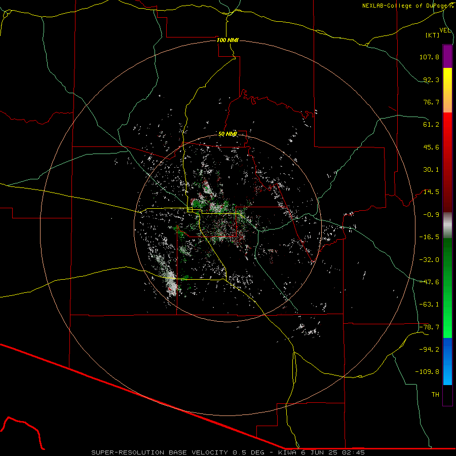Click the Super-Resolution Base Velocity caption
Image resolution: width=456 pixels, height=456 pixels.
tap(228, 452)
